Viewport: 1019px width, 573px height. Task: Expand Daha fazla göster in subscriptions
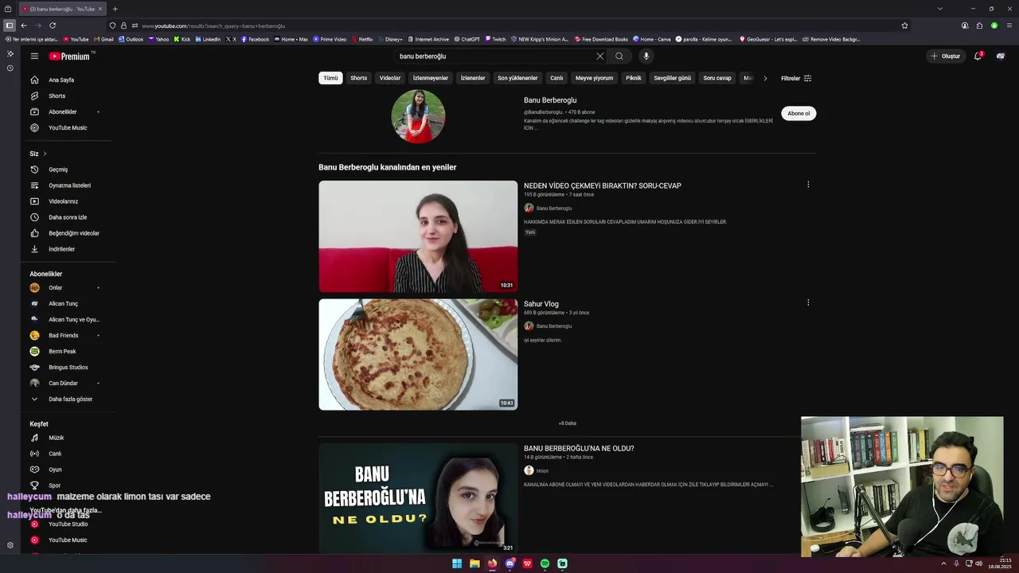point(70,399)
